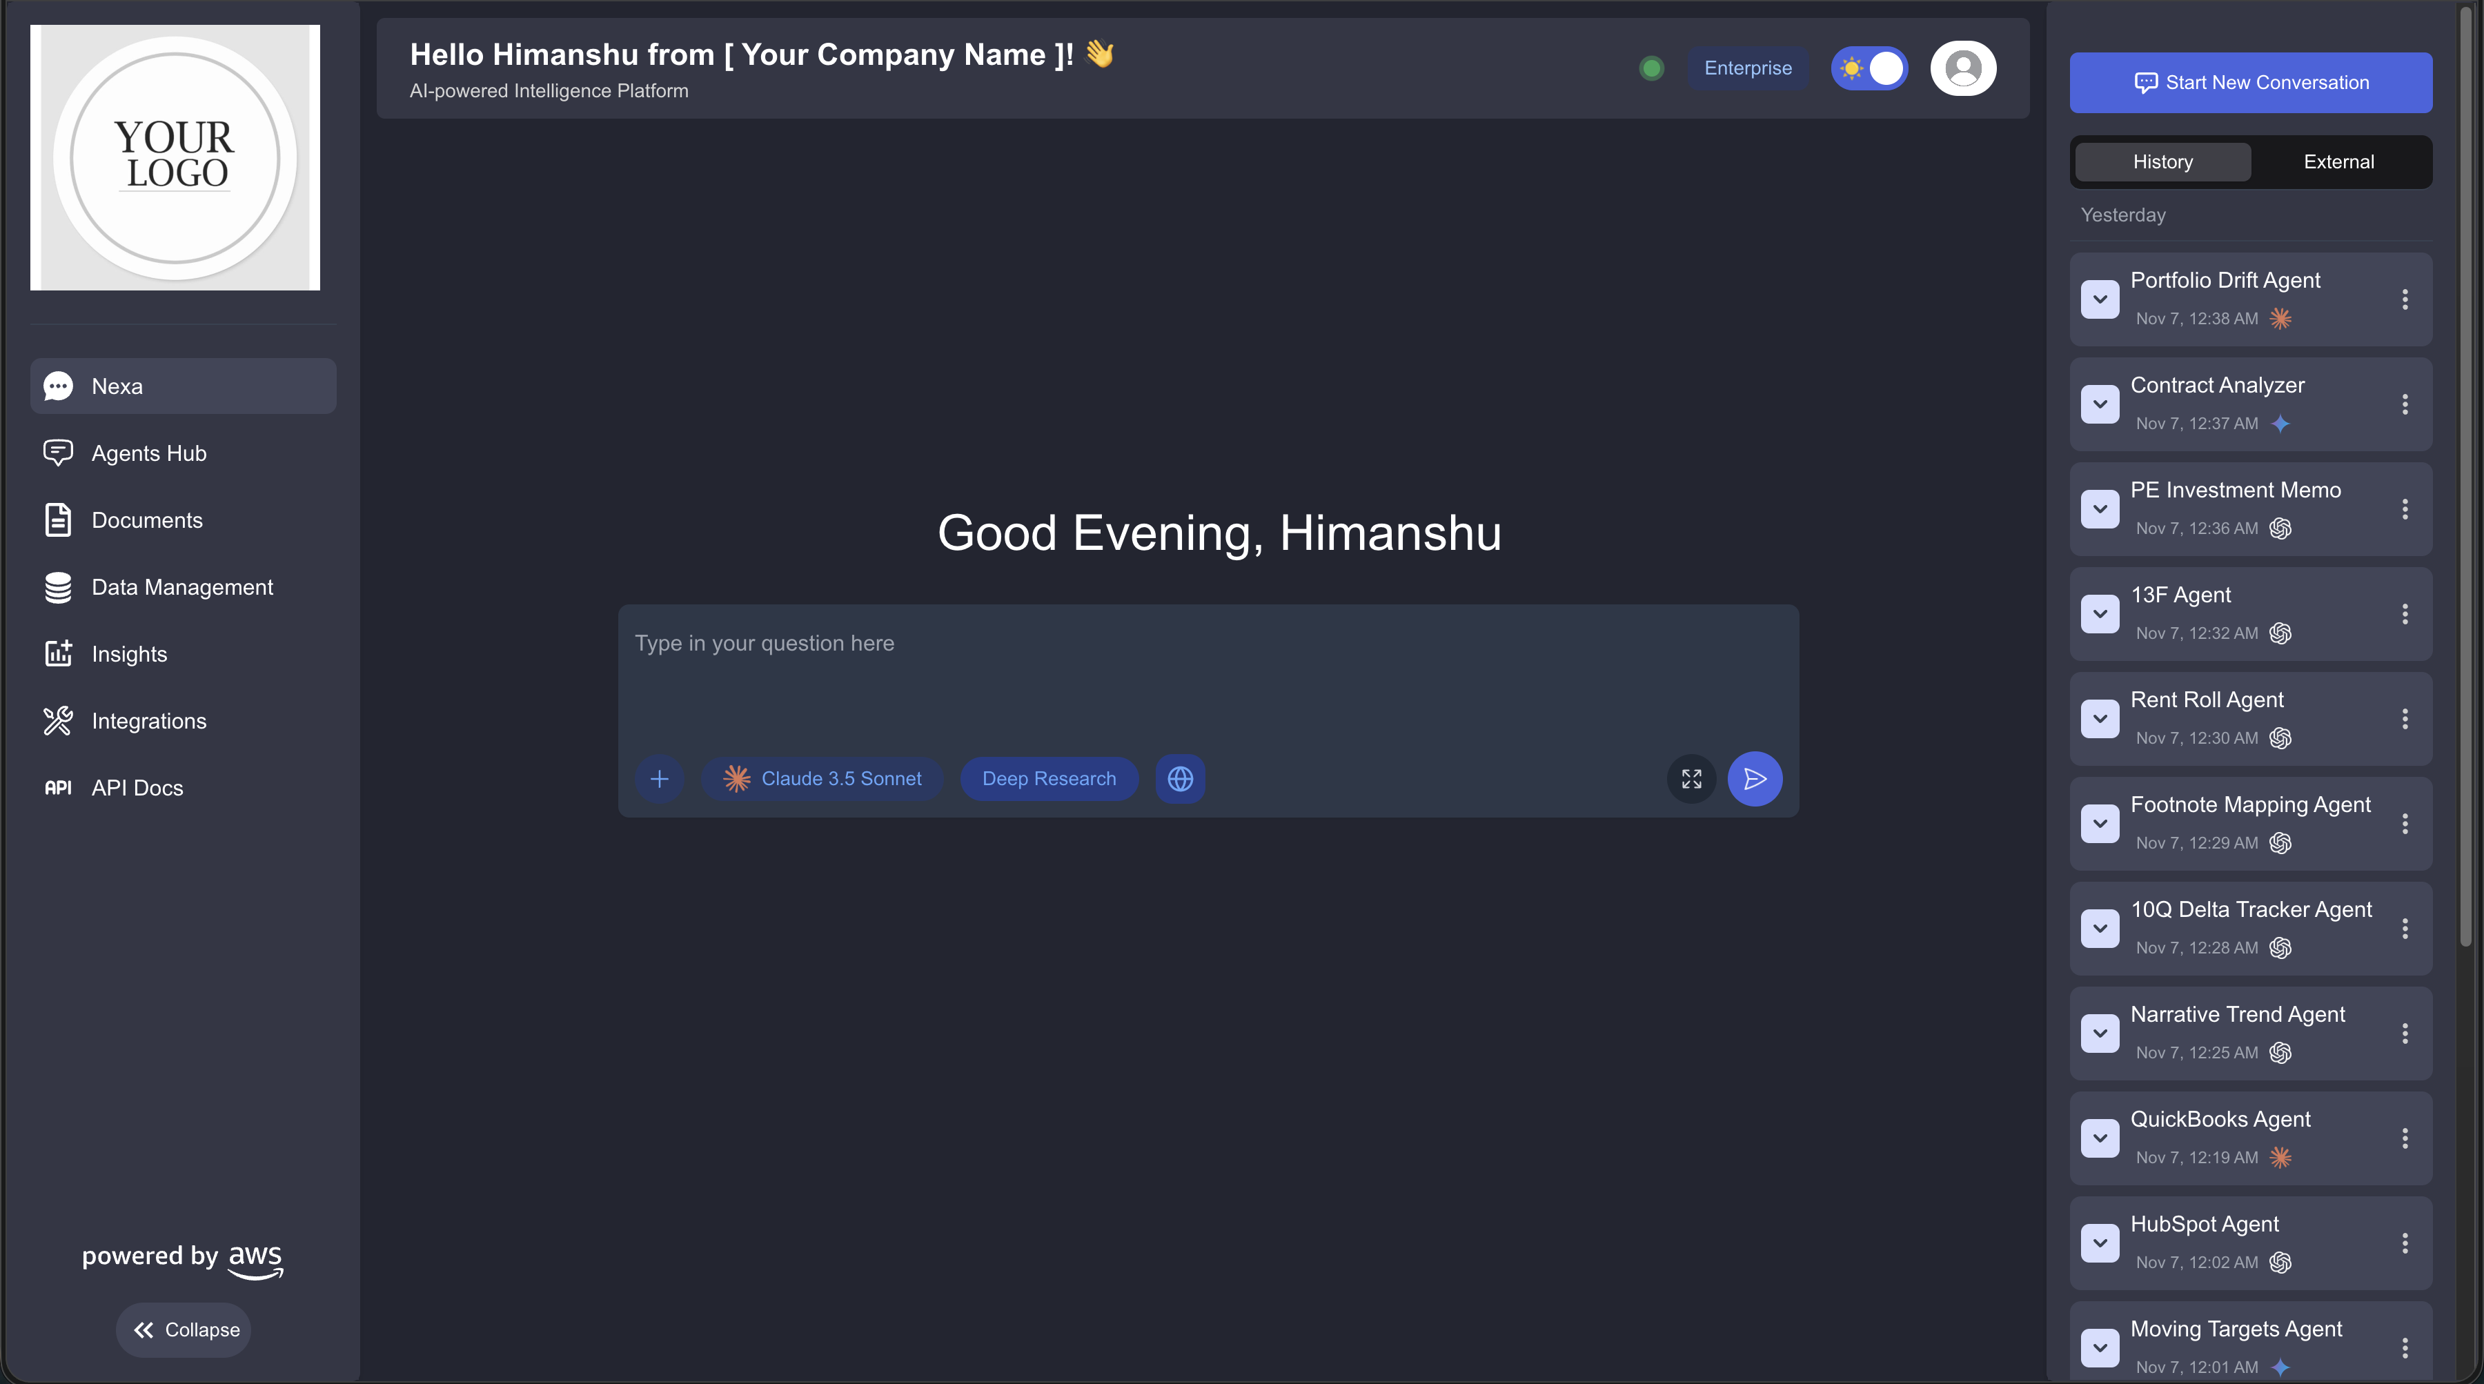Expand the Contract Analyzer conversation
The height and width of the screenshot is (1384, 2484).
(x=2099, y=405)
